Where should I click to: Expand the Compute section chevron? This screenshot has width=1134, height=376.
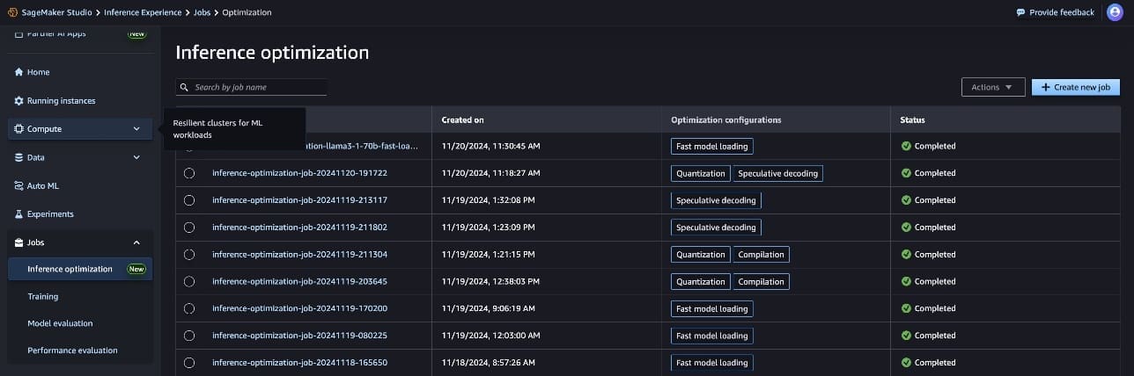pyautogui.click(x=136, y=129)
